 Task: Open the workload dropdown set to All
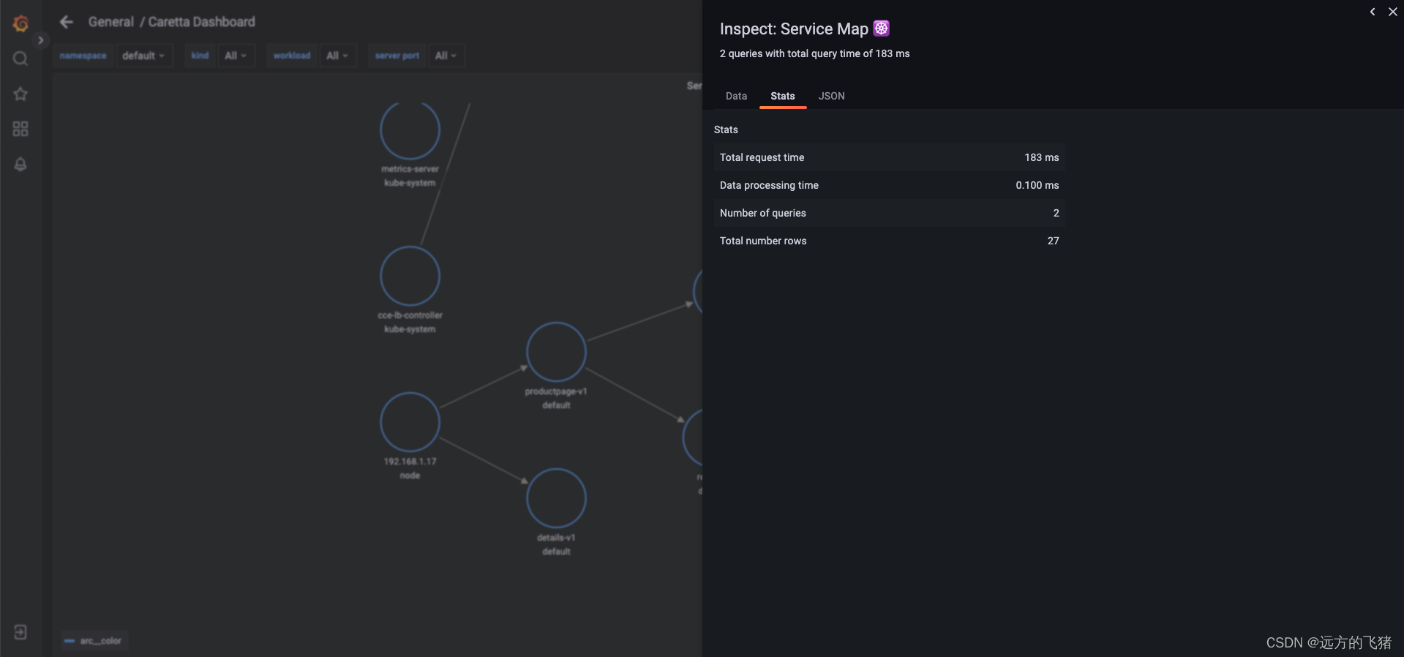pyautogui.click(x=337, y=56)
